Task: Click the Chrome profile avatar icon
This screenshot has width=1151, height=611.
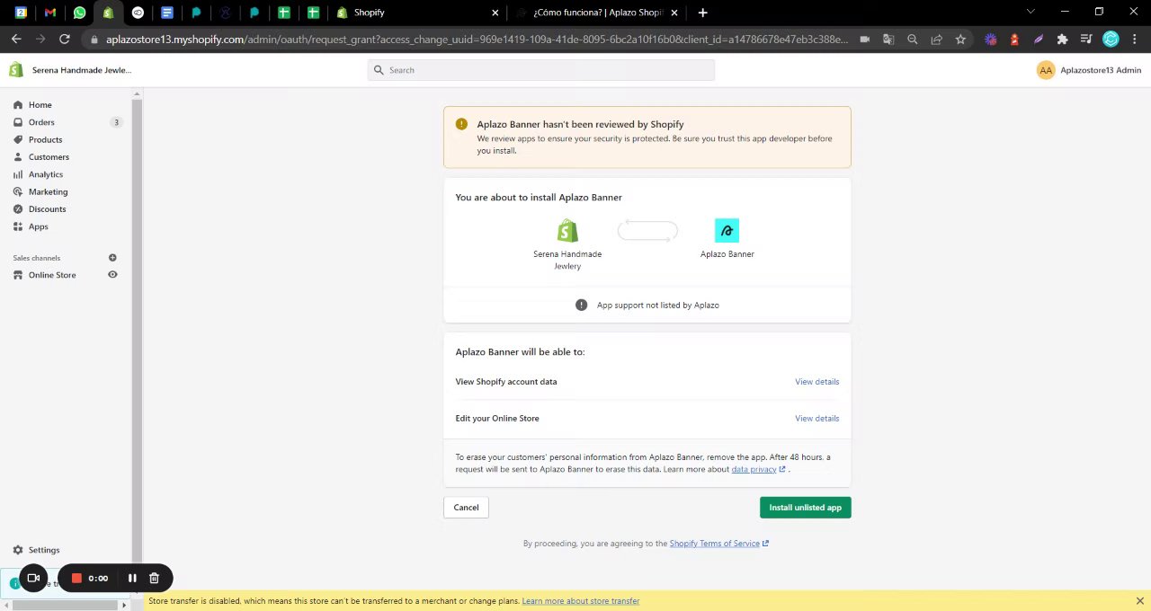Action: click(x=1111, y=40)
